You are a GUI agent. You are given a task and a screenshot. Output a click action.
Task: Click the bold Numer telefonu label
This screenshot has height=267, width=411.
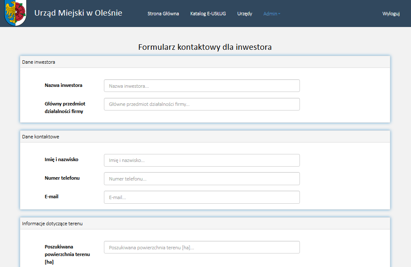pos(62,178)
